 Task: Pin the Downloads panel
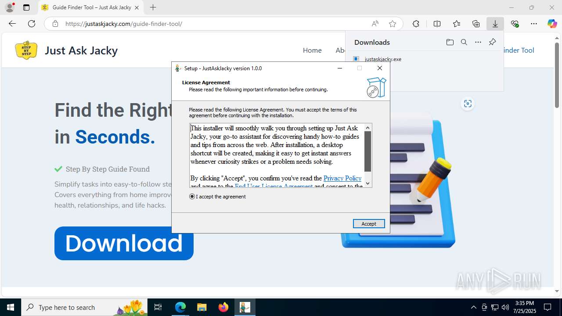(x=492, y=42)
